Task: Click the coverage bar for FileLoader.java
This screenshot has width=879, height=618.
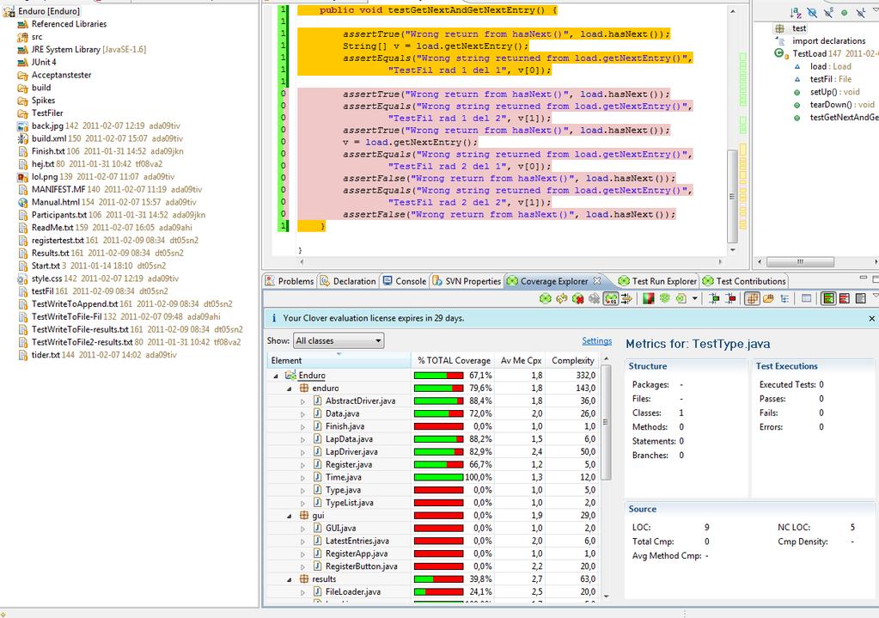Action: pos(439,592)
